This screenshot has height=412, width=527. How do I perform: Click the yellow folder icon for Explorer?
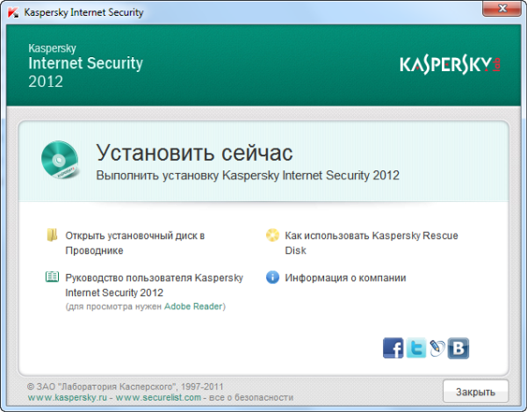pyautogui.click(x=52, y=235)
